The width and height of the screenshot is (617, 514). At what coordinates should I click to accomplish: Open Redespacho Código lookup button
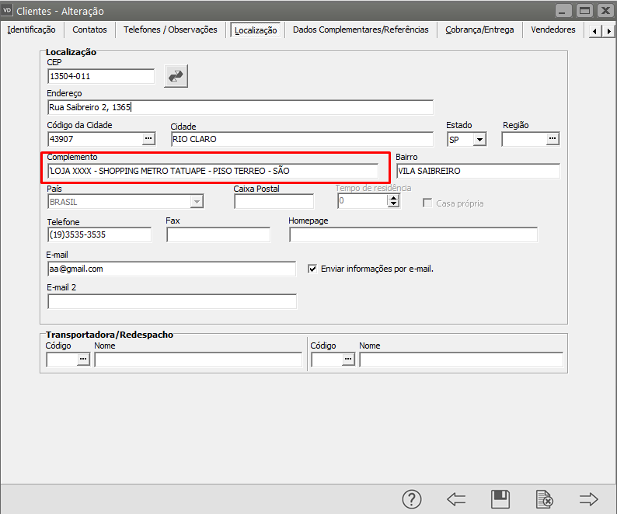[x=347, y=359]
